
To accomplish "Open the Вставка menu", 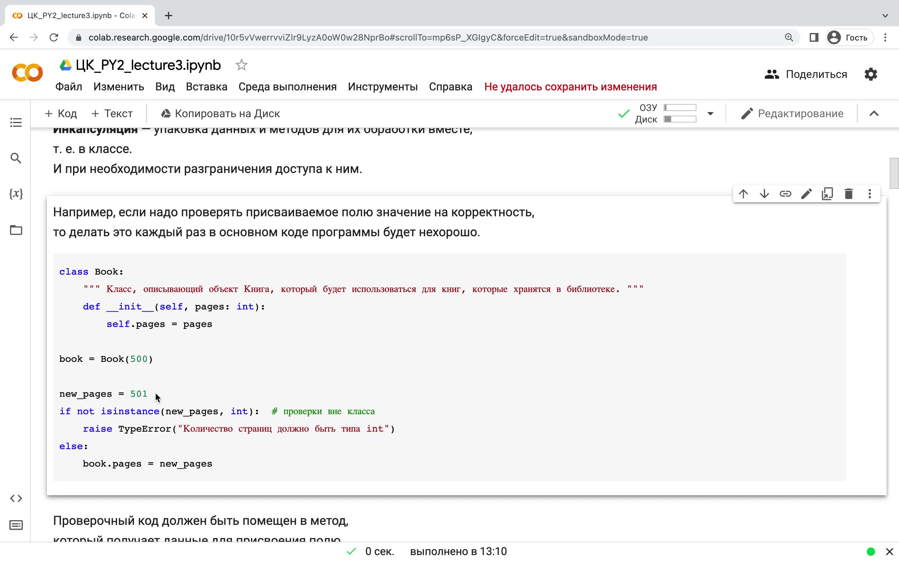I will point(207,87).
